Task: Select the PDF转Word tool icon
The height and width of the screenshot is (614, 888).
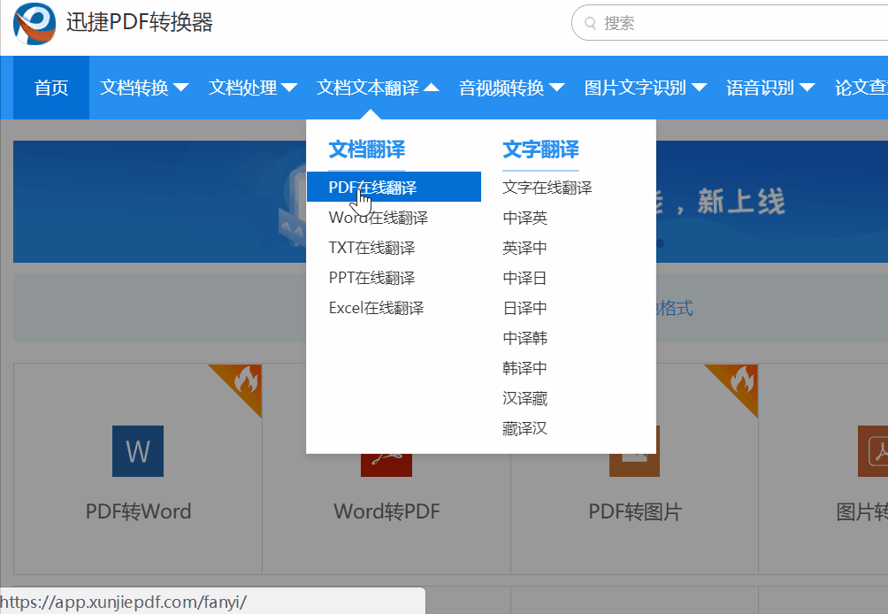Action: (137, 451)
